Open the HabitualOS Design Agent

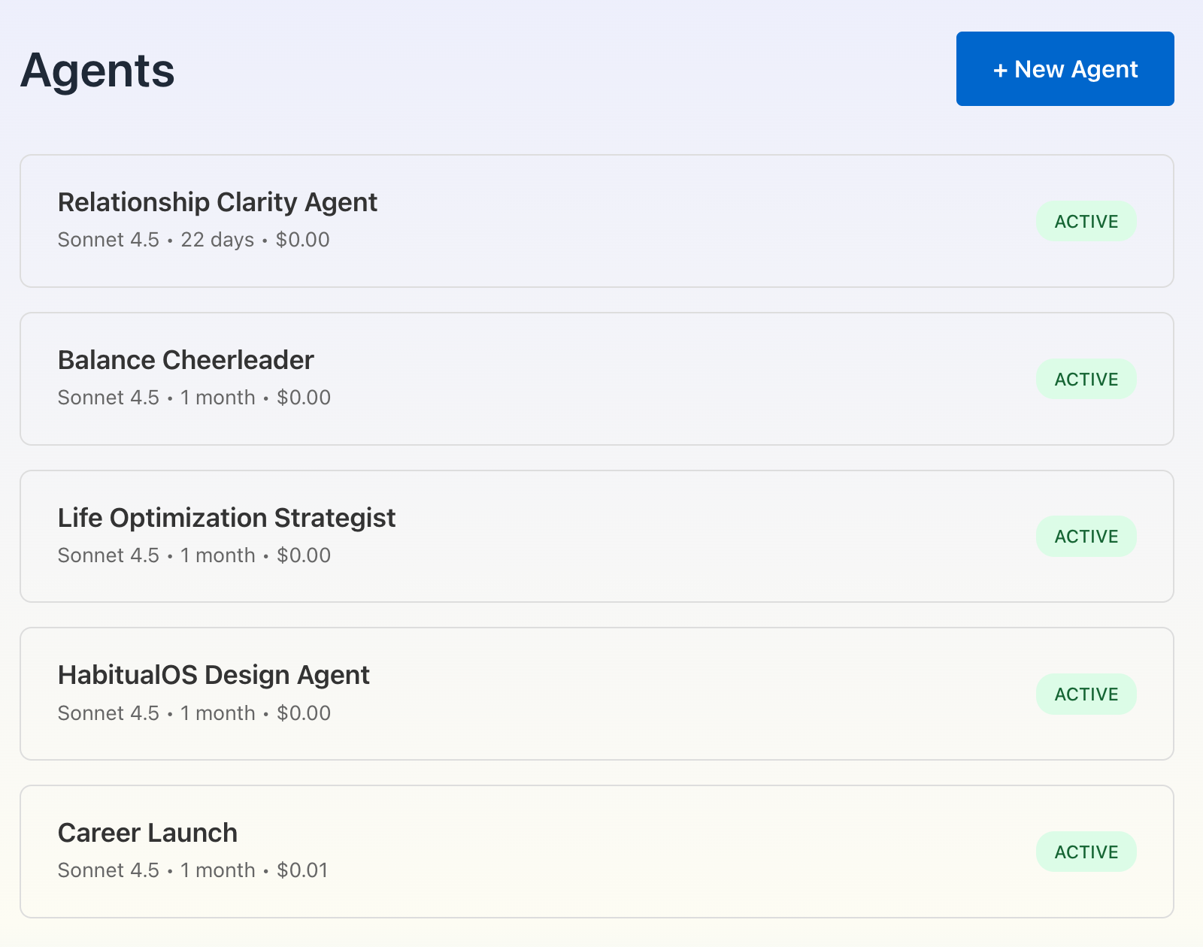point(214,676)
